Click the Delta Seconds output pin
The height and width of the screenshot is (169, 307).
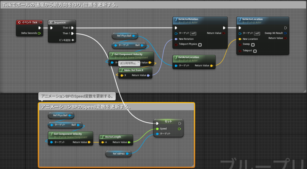tap(39, 33)
